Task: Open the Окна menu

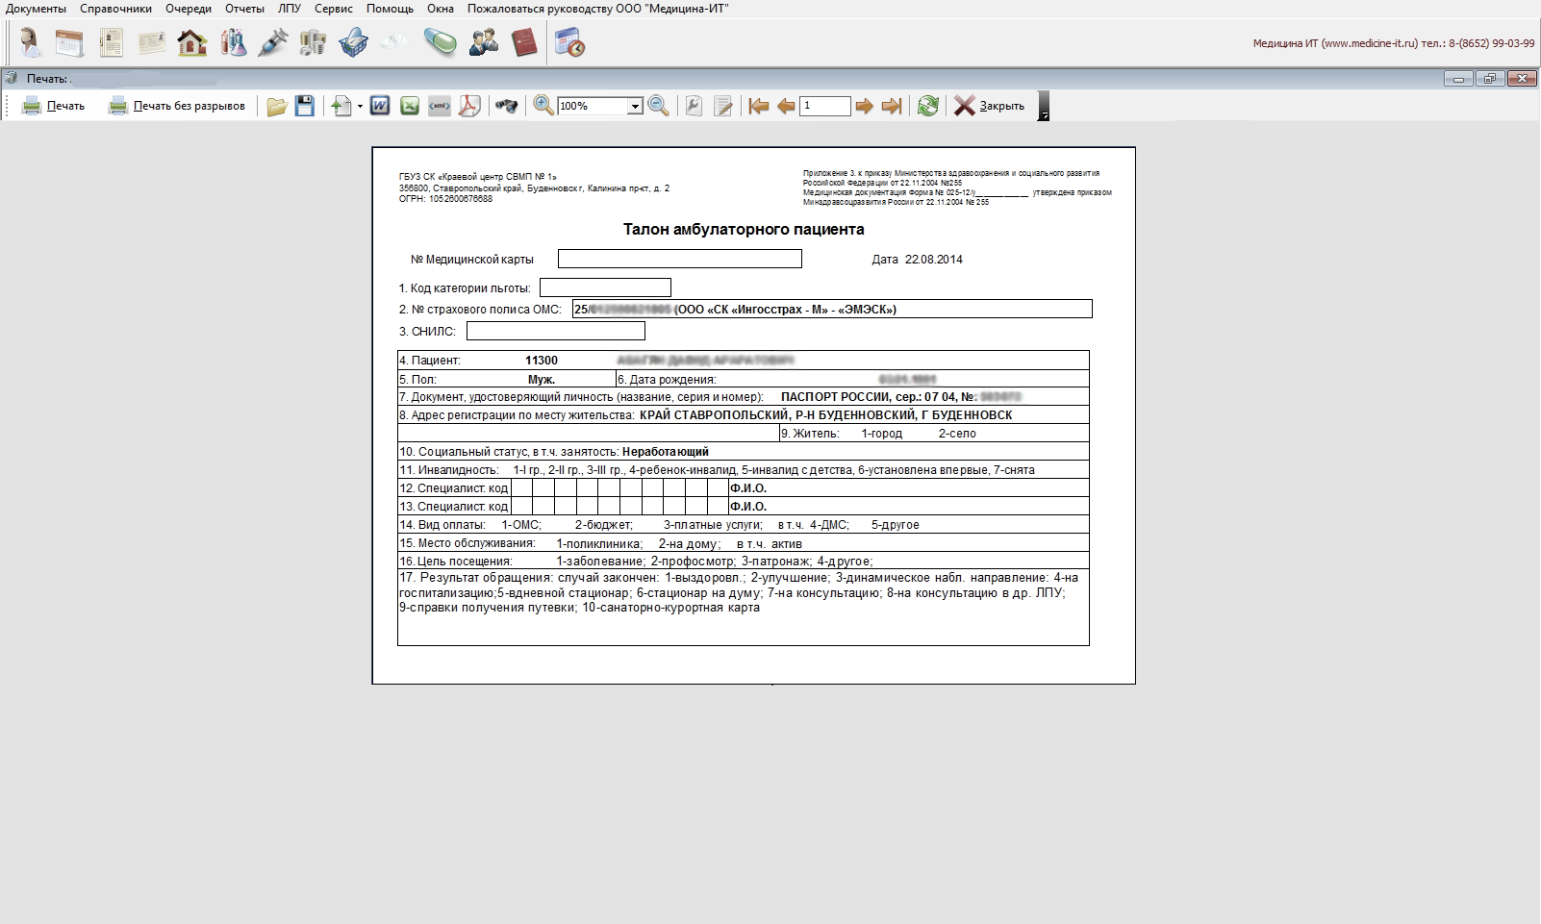Action: tap(441, 9)
